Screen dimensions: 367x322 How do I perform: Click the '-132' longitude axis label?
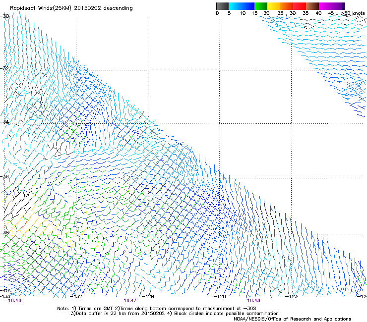coord(76,297)
